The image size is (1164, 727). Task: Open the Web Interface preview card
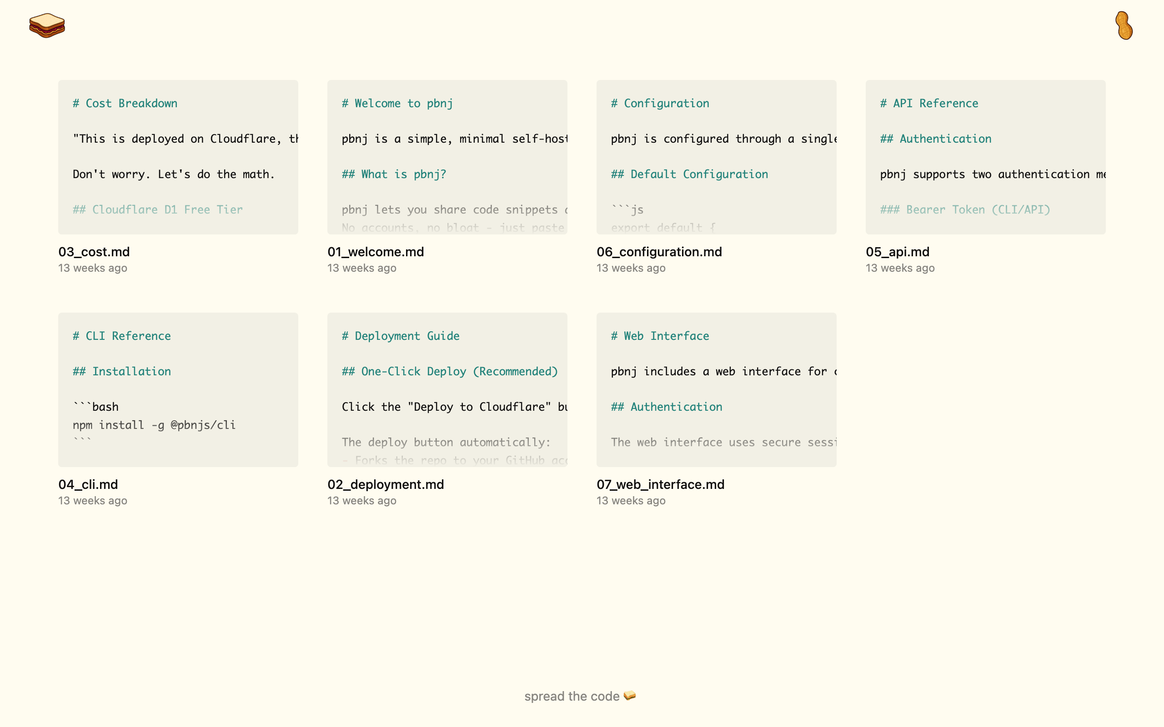click(x=716, y=389)
